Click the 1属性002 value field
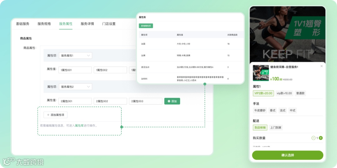Screen dimensions: 337x168 point(110,70)
